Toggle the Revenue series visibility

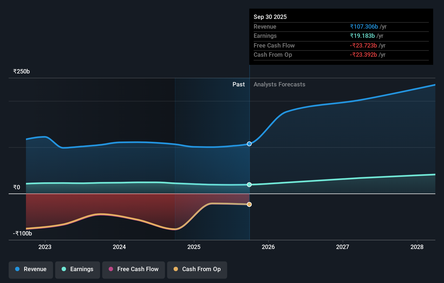(31, 269)
